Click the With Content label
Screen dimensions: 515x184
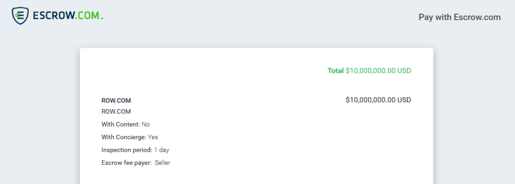121,124
